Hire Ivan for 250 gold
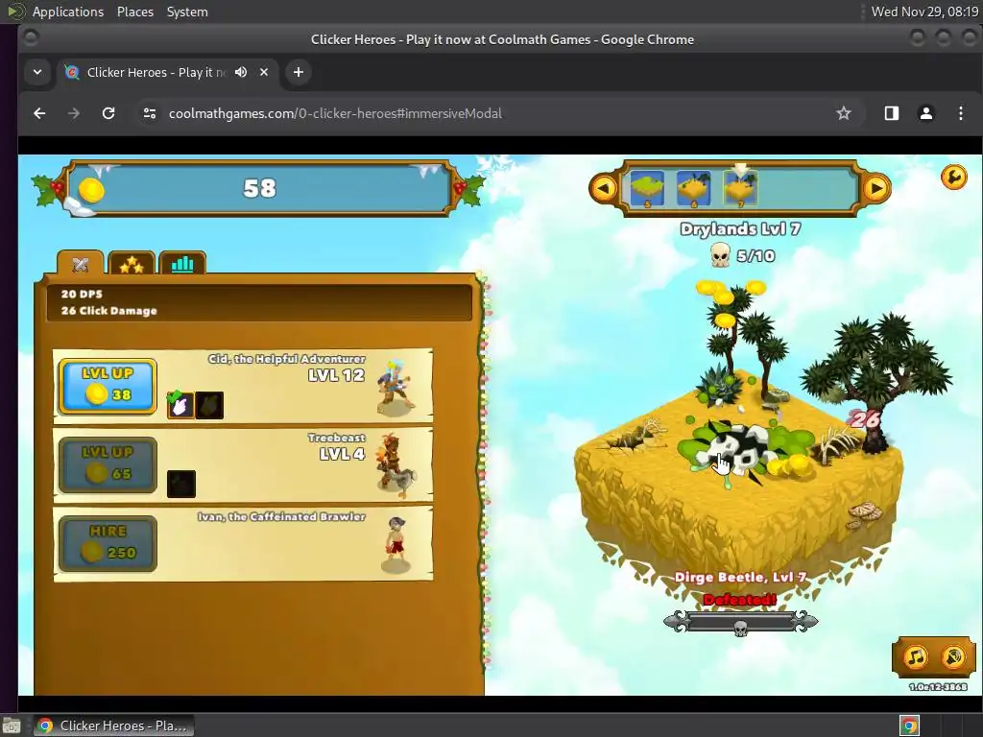The height and width of the screenshot is (737, 983). [x=108, y=543]
